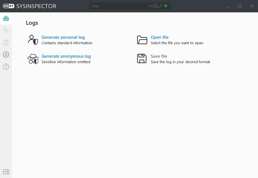Click the Save file label
Image resolution: width=258 pixels, height=178 pixels.
[159, 56]
